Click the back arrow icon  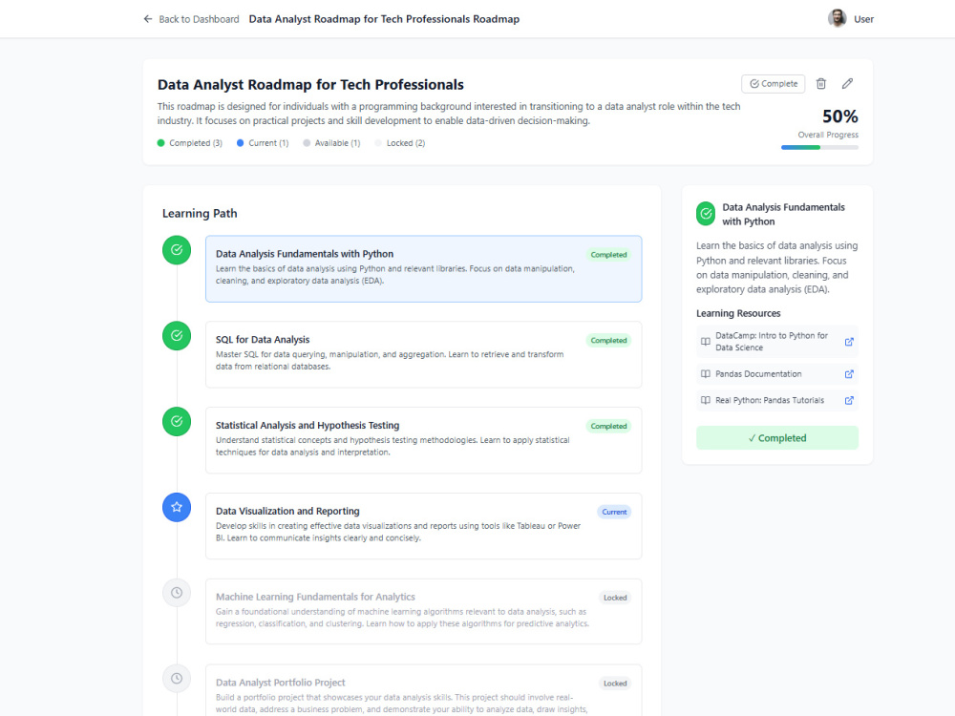click(147, 19)
